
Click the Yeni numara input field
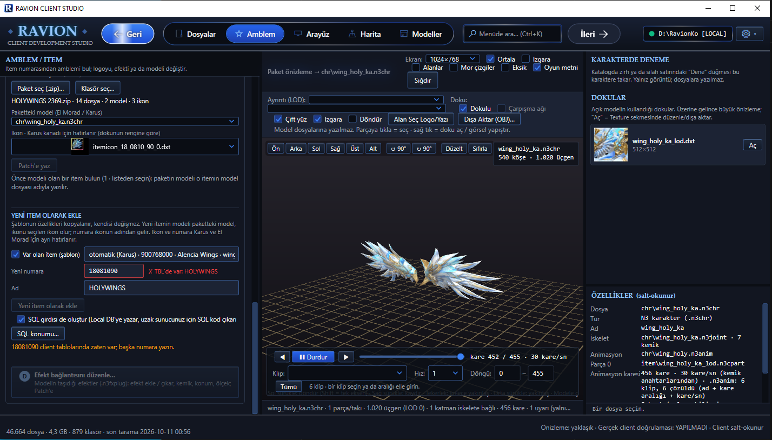click(x=114, y=271)
